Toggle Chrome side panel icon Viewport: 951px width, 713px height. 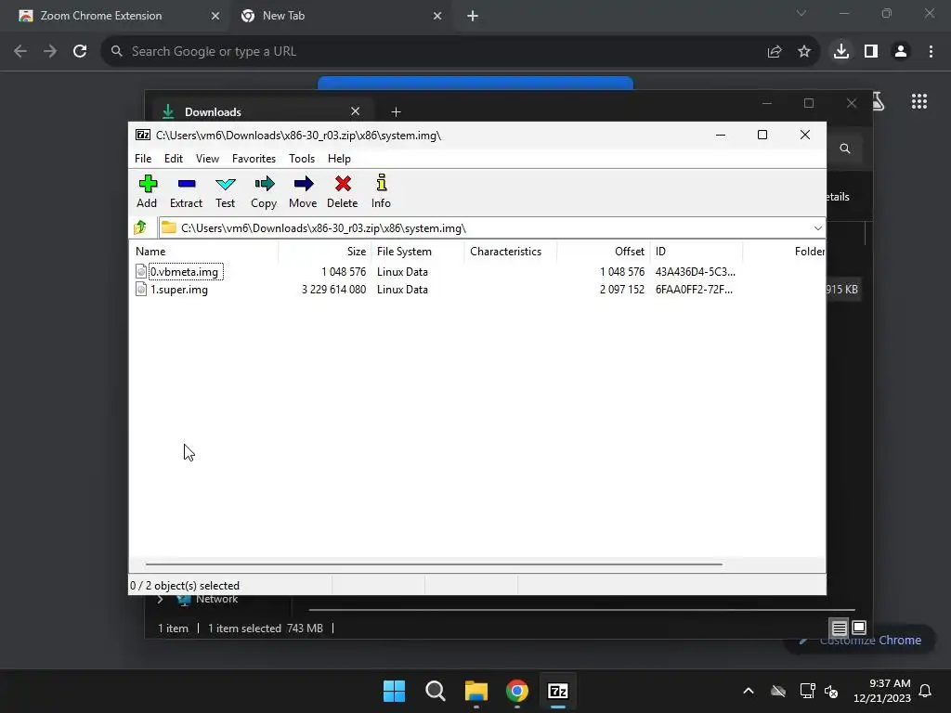[871, 52]
